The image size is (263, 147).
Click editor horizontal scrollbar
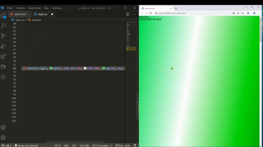click(x=75, y=142)
